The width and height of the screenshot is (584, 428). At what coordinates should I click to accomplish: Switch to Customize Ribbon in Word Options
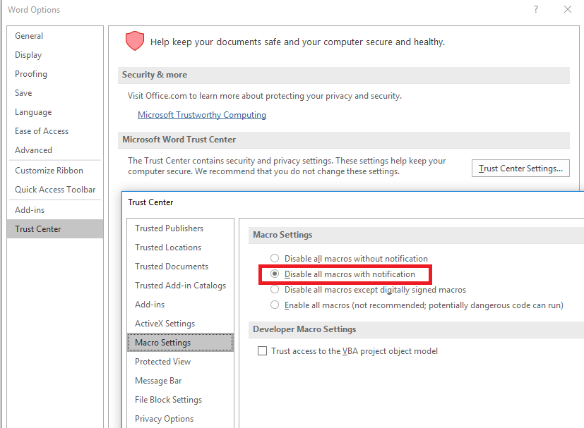click(49, 171)
